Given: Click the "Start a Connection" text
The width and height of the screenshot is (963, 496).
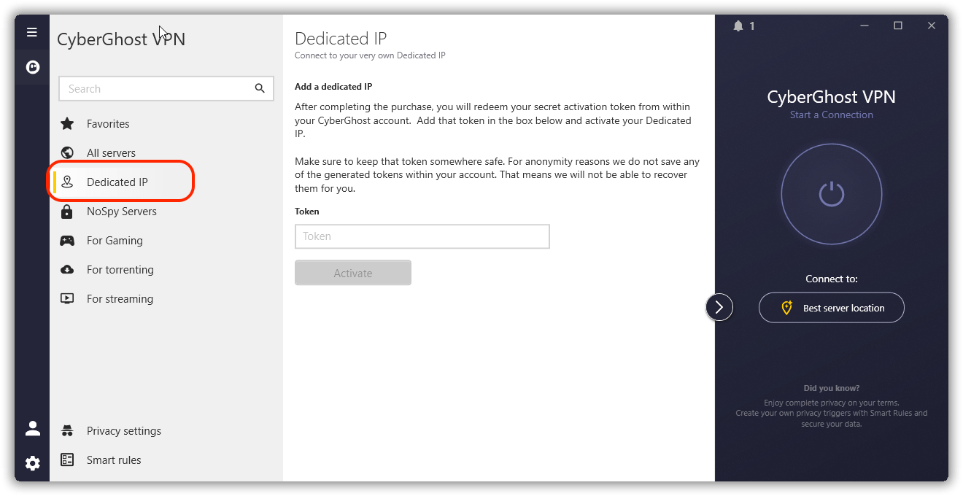Looking at the screenshot, I should coord(832,115).
